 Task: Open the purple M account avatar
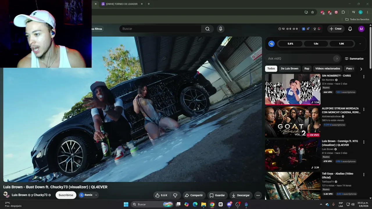[x=361, y=29]
